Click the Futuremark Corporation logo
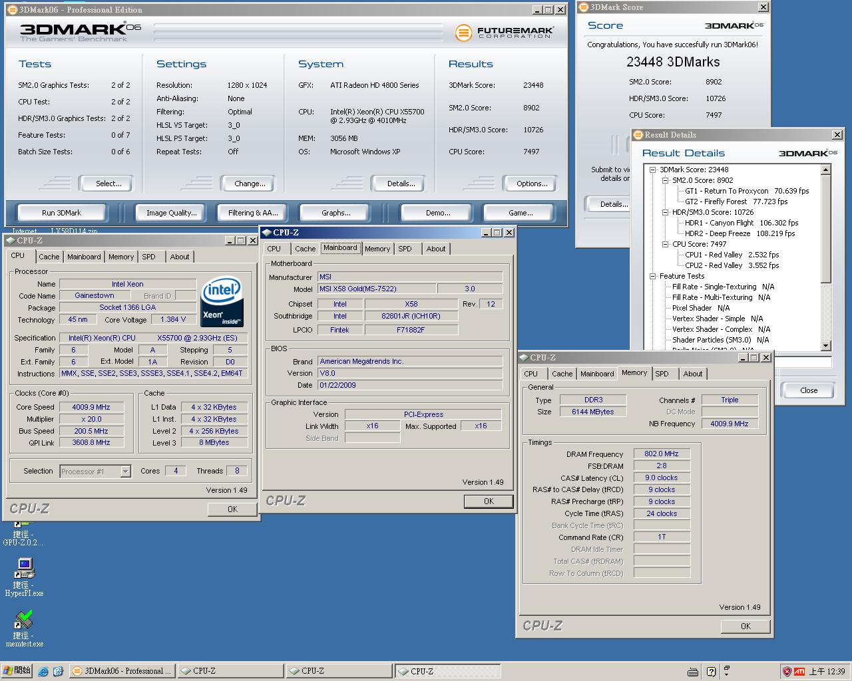852x681 pixels. click(x=505, y=33)
